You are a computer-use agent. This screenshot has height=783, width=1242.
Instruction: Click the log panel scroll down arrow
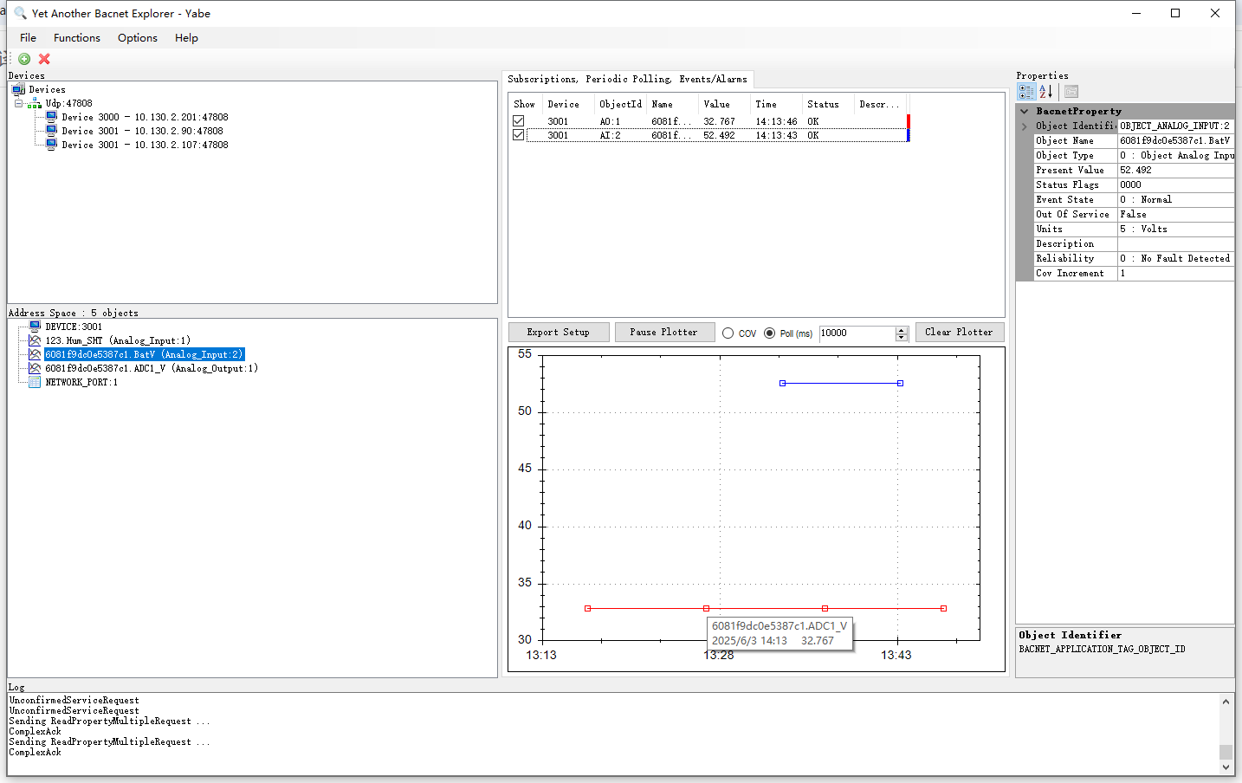coord(1226,767)
